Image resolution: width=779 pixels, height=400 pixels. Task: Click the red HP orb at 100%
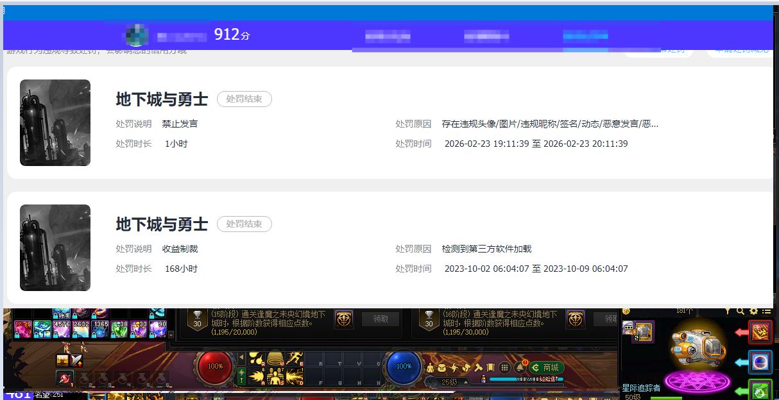click(216, 367)
